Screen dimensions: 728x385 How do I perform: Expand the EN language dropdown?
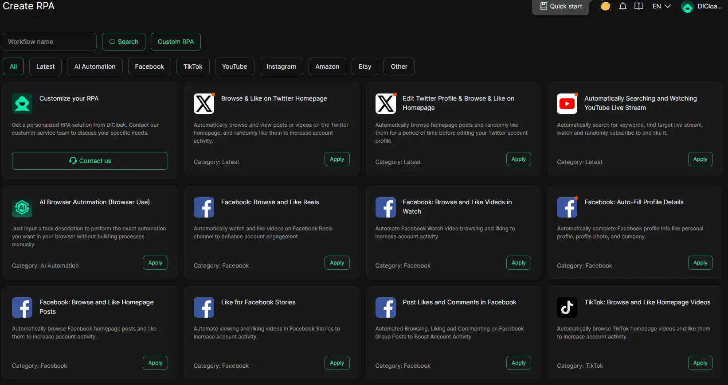tap(661, 6)
